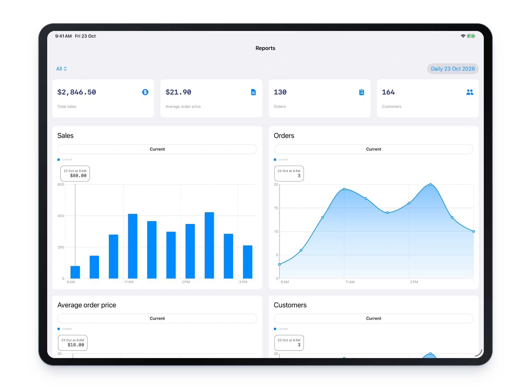Image resolution: width=531 pixels, height=389 pixels.
Task: Click the 2 PM bar in Sales chart
Action: point(190,251)
